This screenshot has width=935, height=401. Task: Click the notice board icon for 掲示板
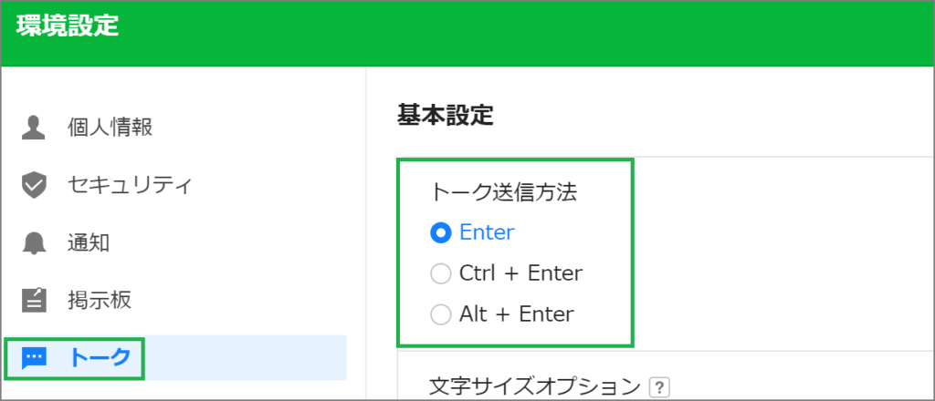[x=34, y=301]
